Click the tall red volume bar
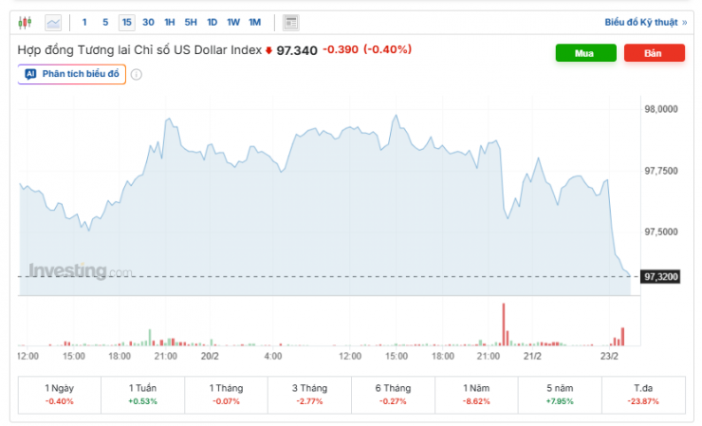The image size is (702, 426). (x=504, y=324)
